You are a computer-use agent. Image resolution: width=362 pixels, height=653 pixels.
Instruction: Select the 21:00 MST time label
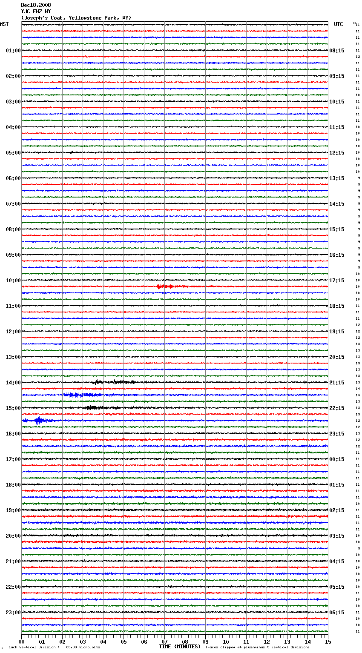(x=13, y=561)
